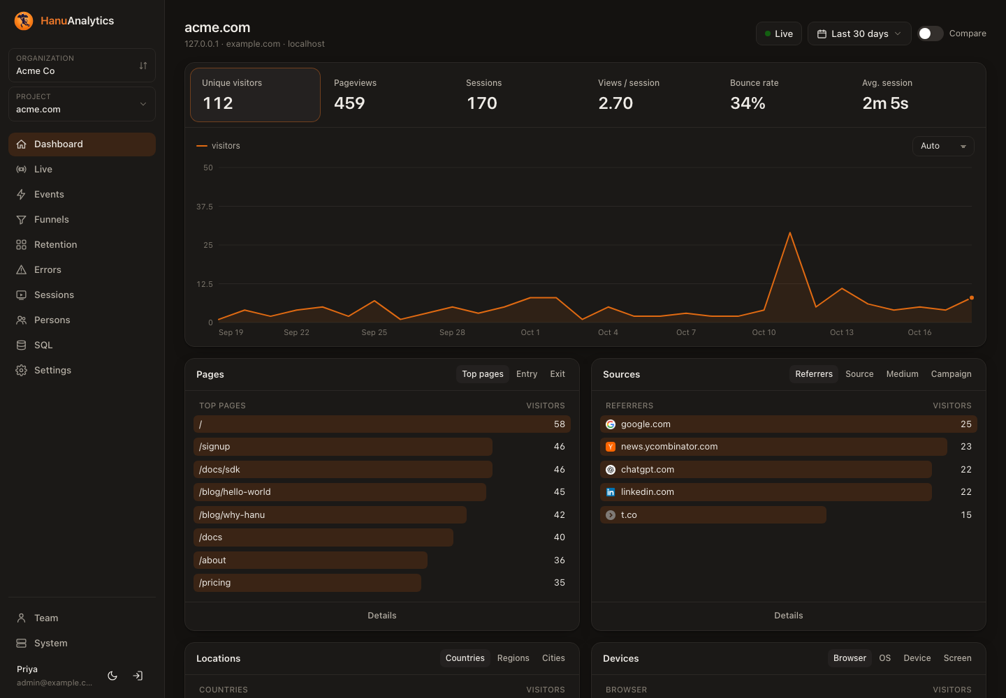Open the Live view in sidebar

pyautogui.click(x=82, y=169)
